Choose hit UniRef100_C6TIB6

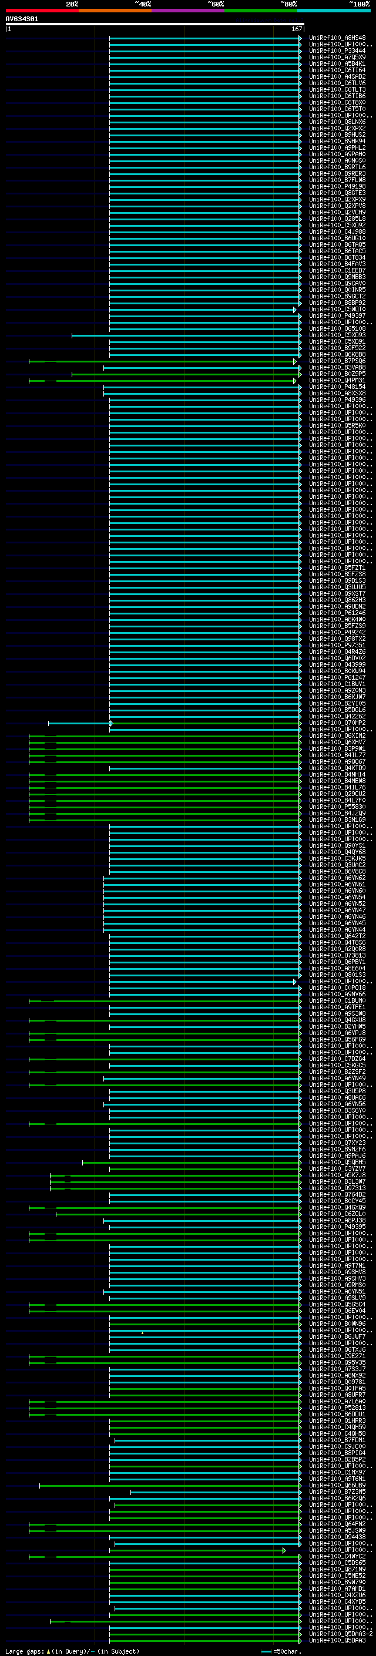tap(337, 96)
